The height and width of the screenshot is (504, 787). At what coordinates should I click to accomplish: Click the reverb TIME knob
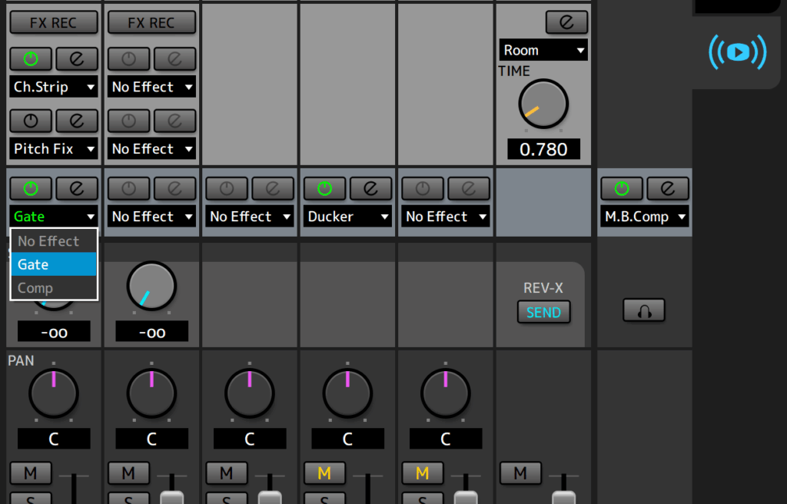click(x=543, y=104)
